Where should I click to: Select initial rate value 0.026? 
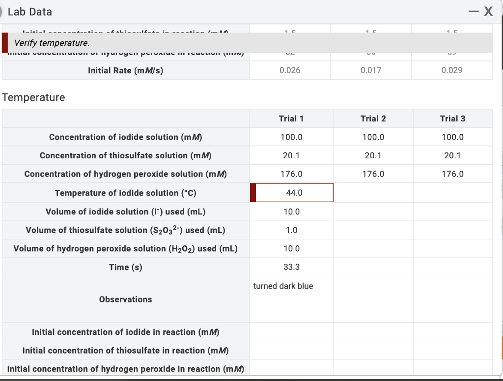290,70
